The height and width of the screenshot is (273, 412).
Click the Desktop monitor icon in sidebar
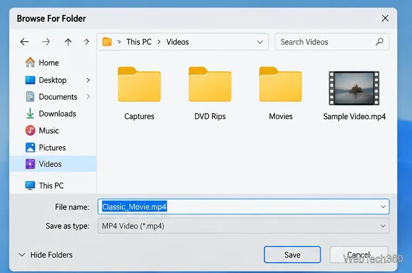(30, 80)
